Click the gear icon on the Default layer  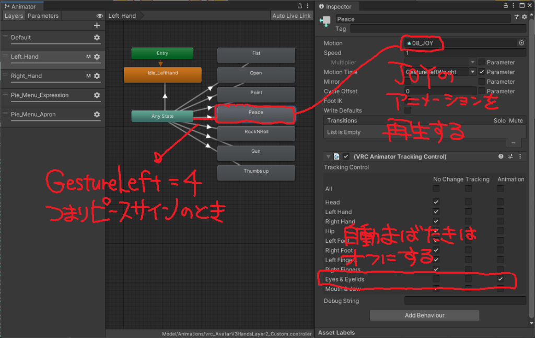coord(98,37)
